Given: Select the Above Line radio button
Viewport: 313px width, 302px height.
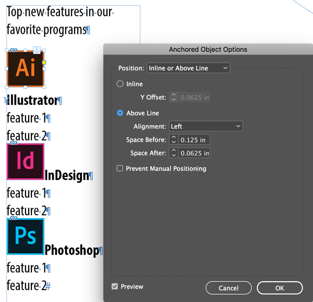Looking at the screenshot, I should tap(120, 113).
